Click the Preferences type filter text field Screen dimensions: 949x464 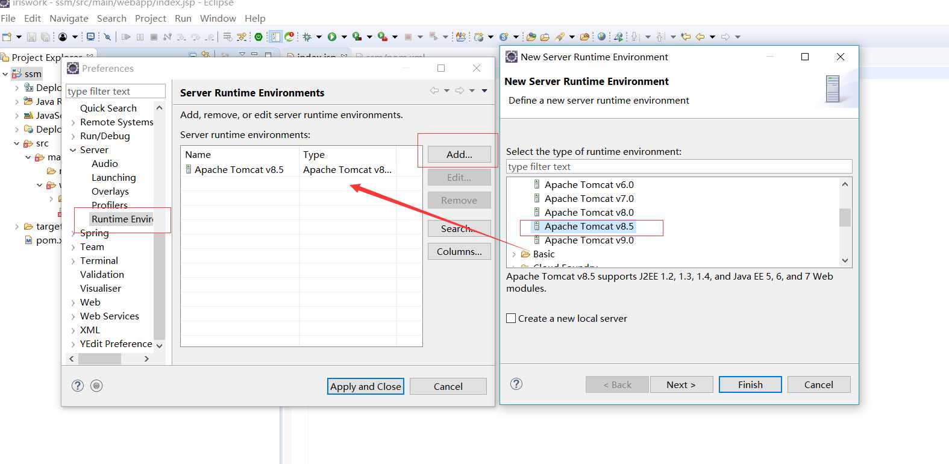116,91
